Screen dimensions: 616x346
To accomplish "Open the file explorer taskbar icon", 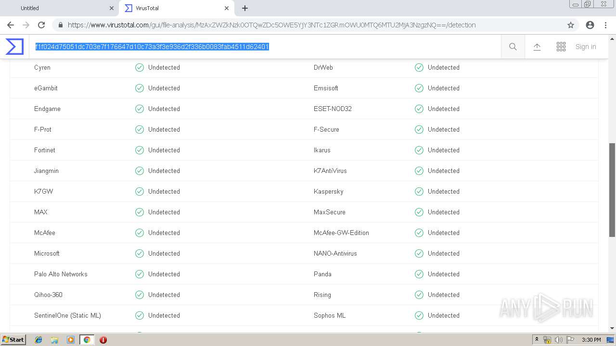I will (x=54, y=340).
